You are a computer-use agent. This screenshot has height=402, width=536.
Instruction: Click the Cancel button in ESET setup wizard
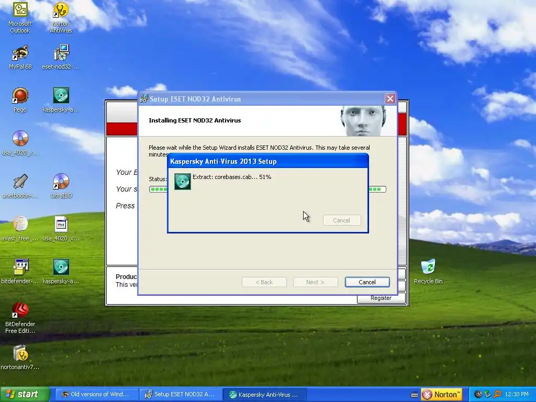(x=367, y=282)
